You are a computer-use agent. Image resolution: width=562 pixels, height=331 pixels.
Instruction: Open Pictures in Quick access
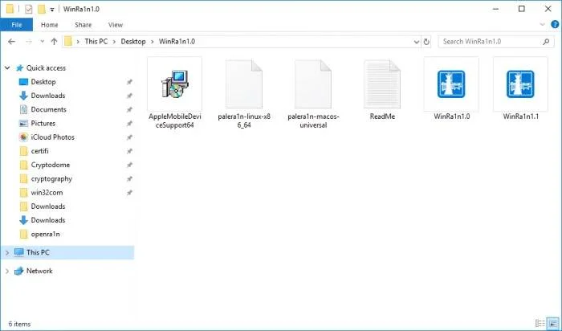point(43,124)
